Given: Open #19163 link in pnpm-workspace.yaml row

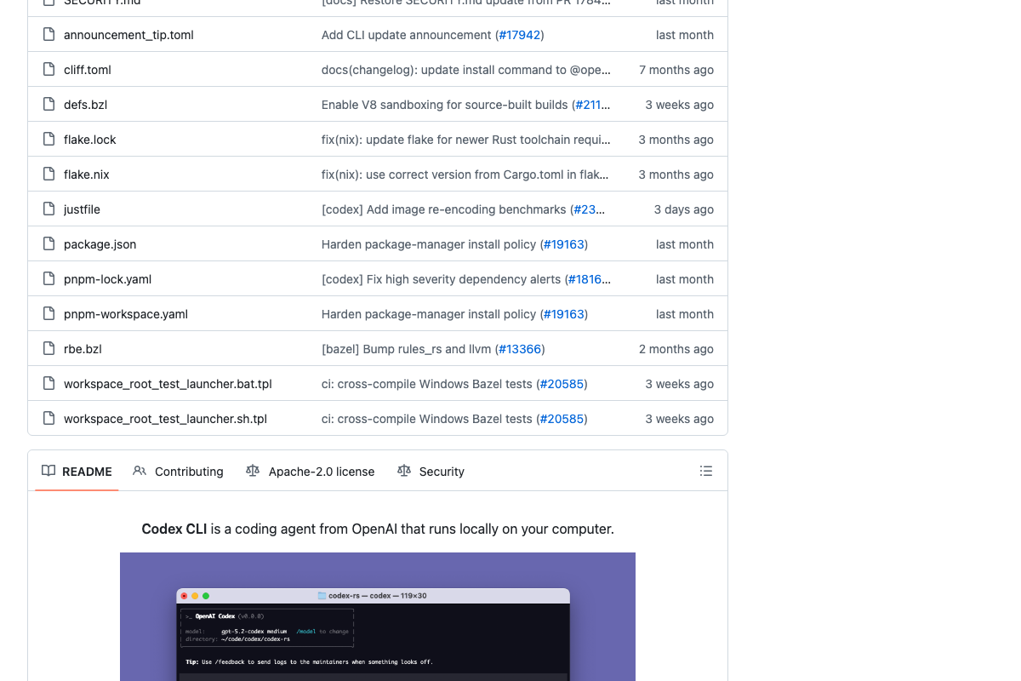Looking at the screenshot, I should tap(563, 314).
